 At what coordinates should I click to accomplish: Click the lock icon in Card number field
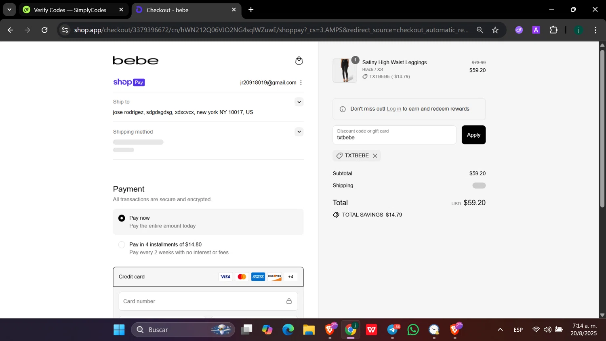pyautogui.click(x=289, y=301)
